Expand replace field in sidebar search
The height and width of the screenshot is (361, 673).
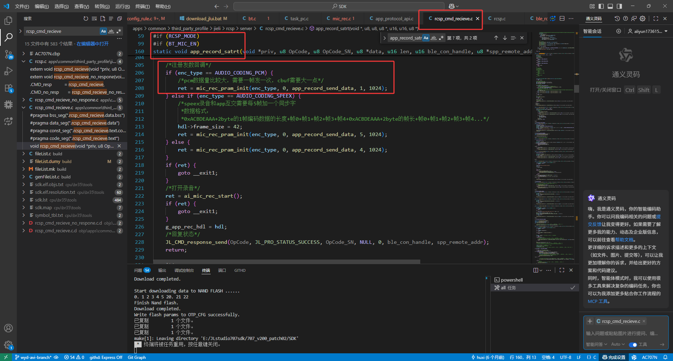[x=20, y=31]
